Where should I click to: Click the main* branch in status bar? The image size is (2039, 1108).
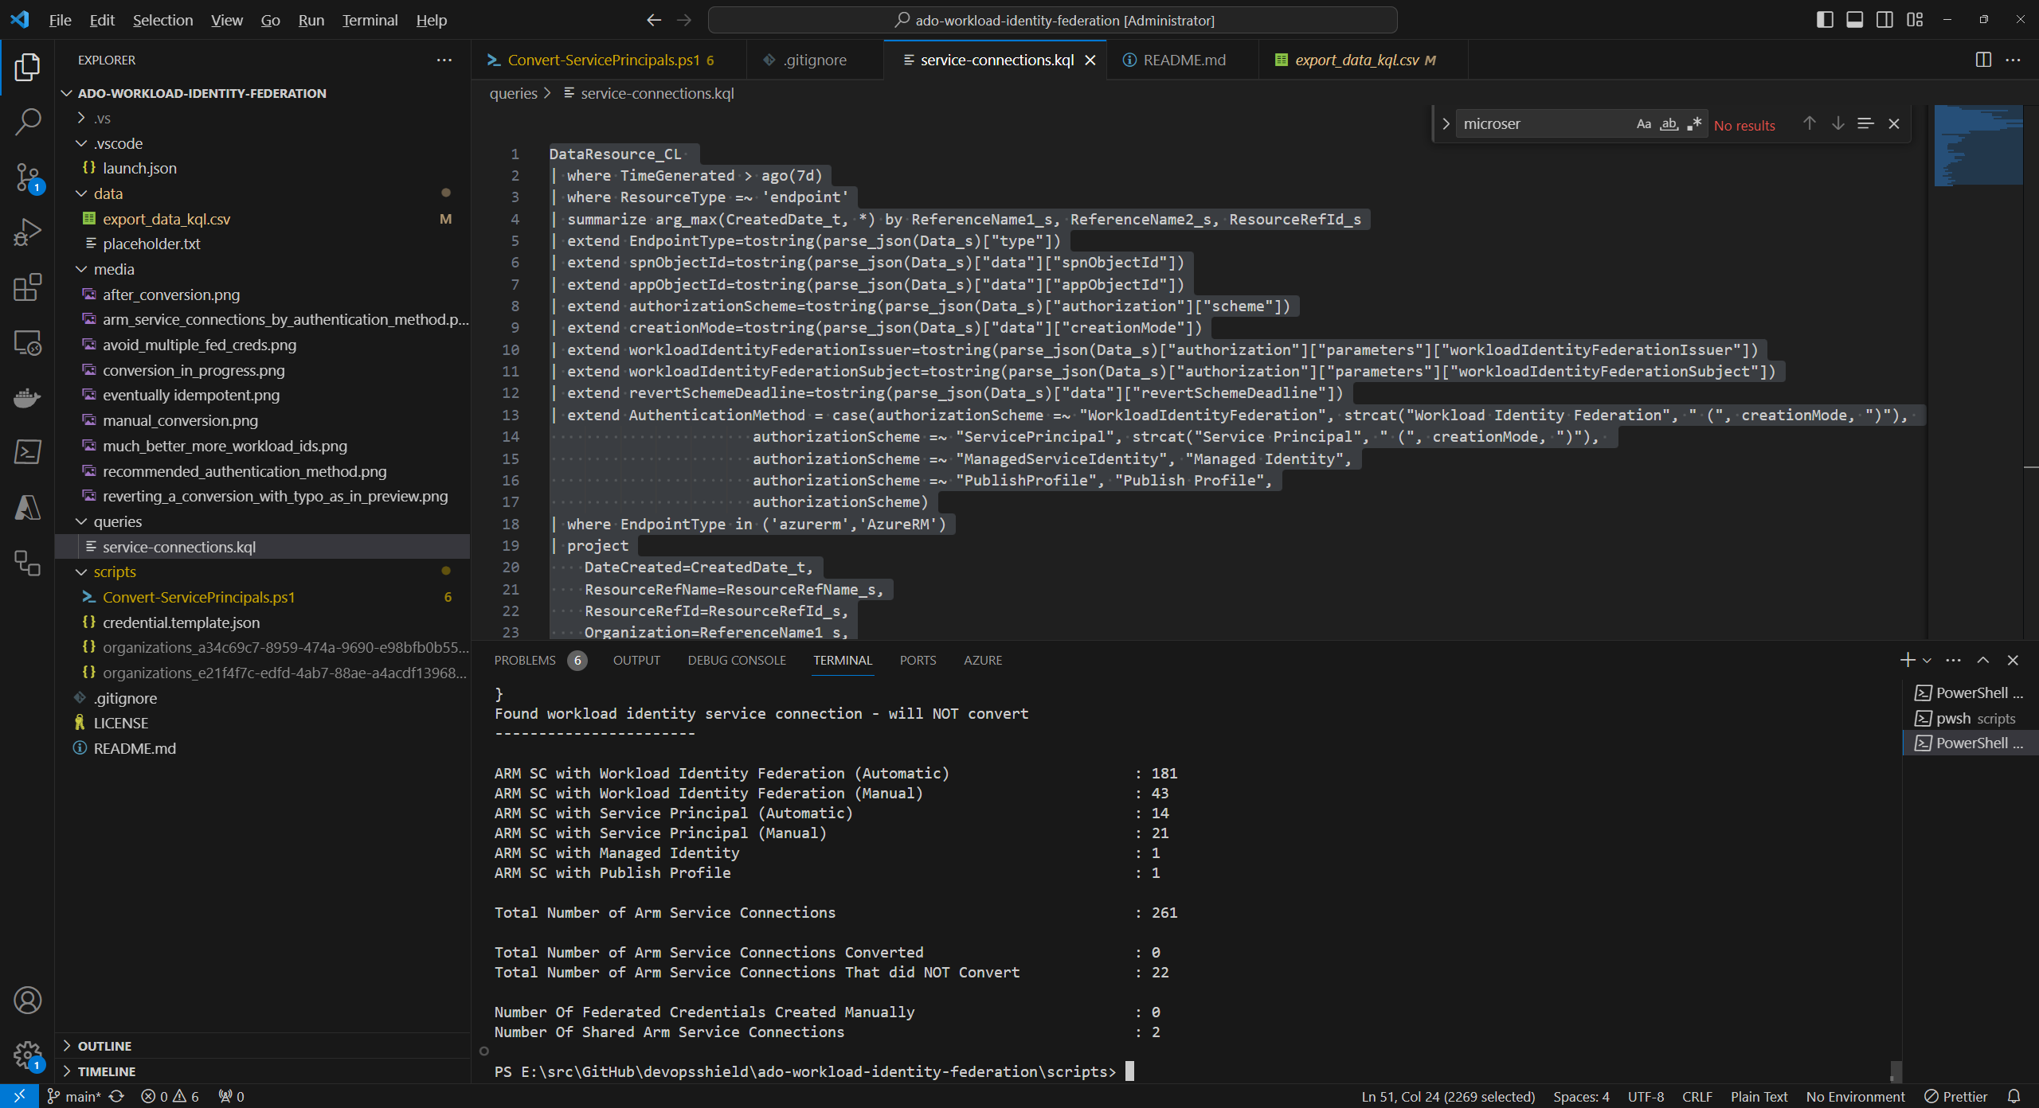pyautogui.click(x=74, y=1096)
